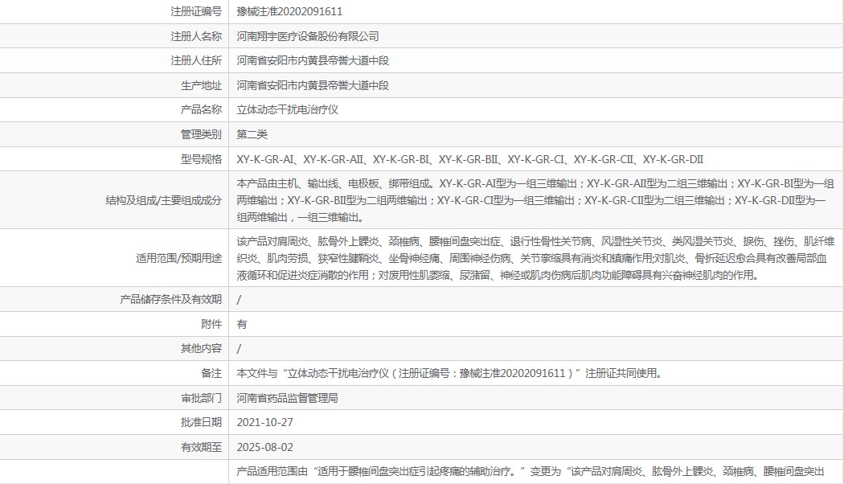Click attachment value 有
The image size is (844, 484).
(242, 324)
